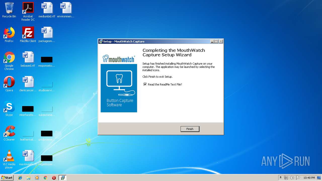Select the maximumrea.rtf document icon

coord(28,158)
